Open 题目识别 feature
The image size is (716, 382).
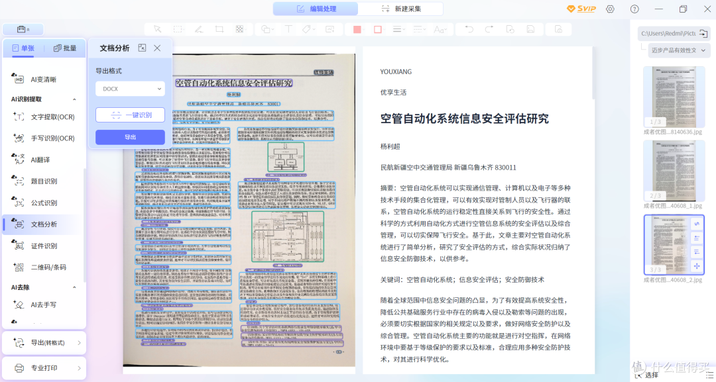pos(43,181)
